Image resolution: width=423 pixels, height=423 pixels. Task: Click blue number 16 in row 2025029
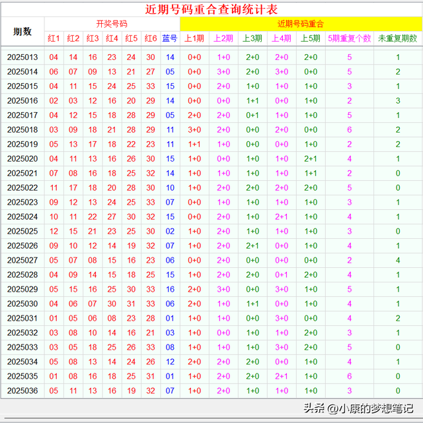tap(170, 290)
